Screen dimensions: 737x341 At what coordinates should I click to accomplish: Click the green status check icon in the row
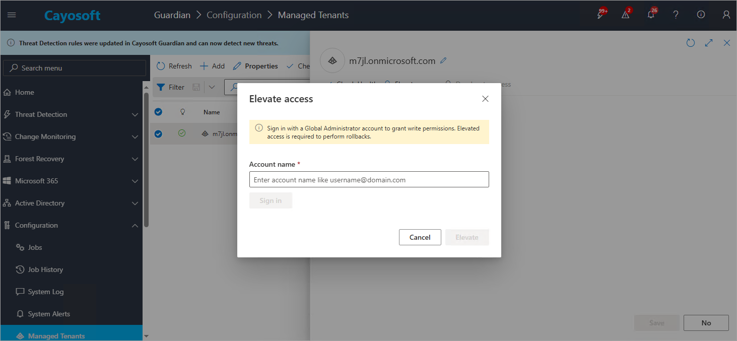coord(182,133)
